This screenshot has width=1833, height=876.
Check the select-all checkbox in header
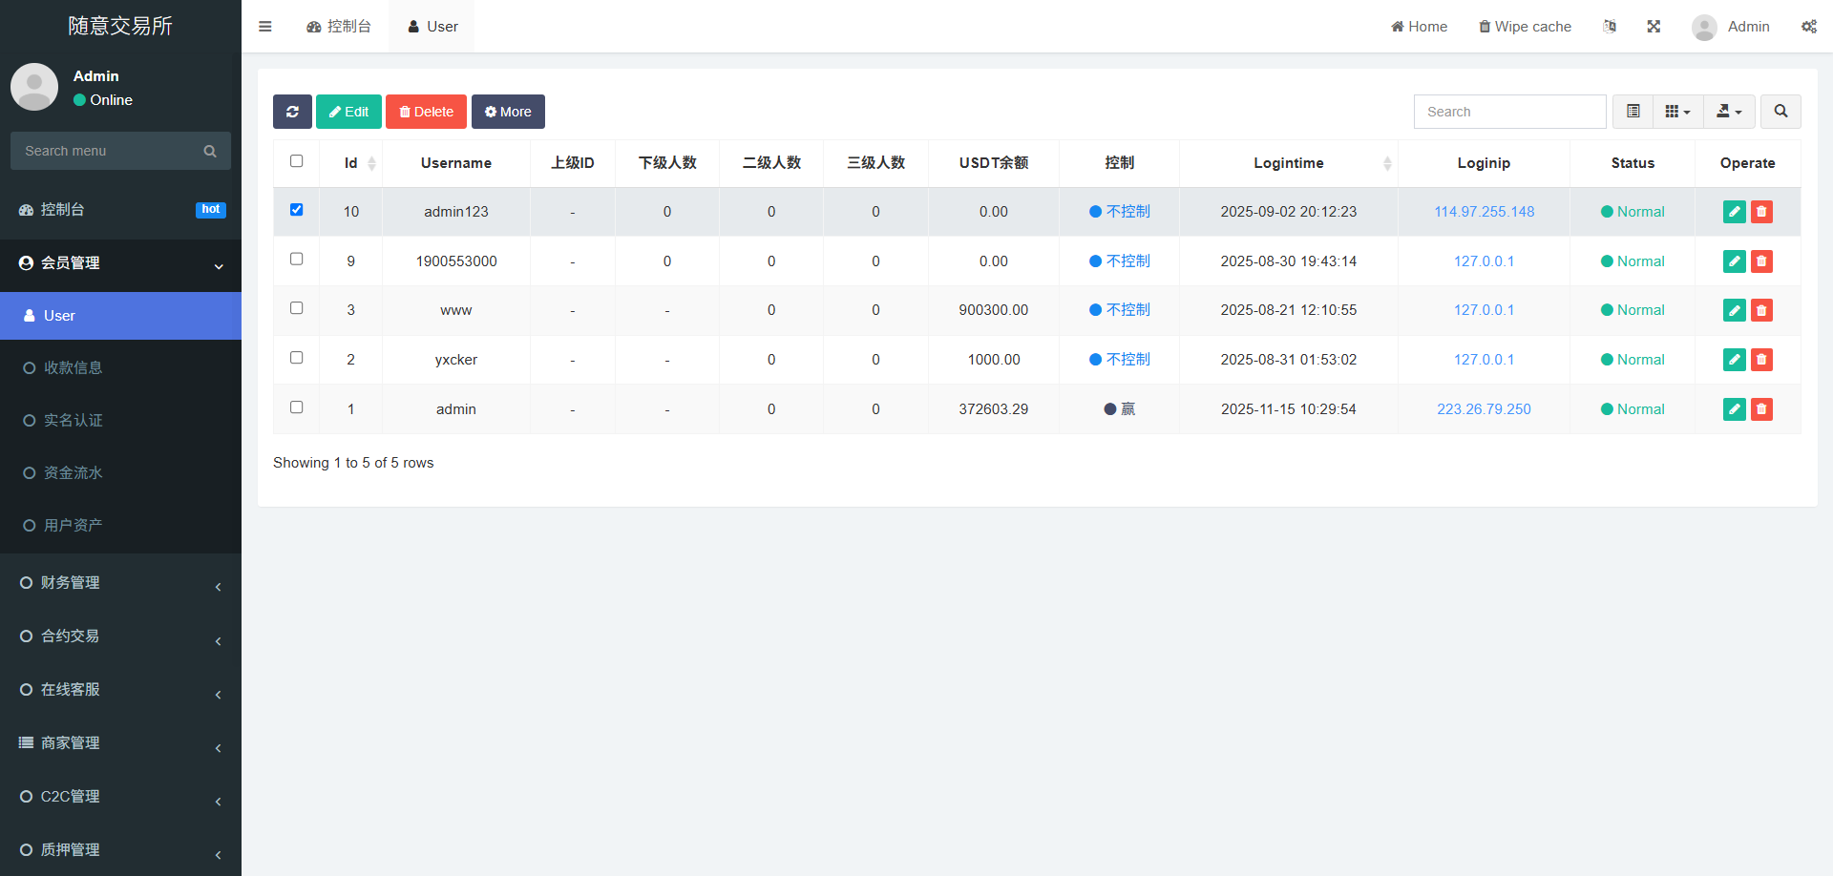coord(297,161)
